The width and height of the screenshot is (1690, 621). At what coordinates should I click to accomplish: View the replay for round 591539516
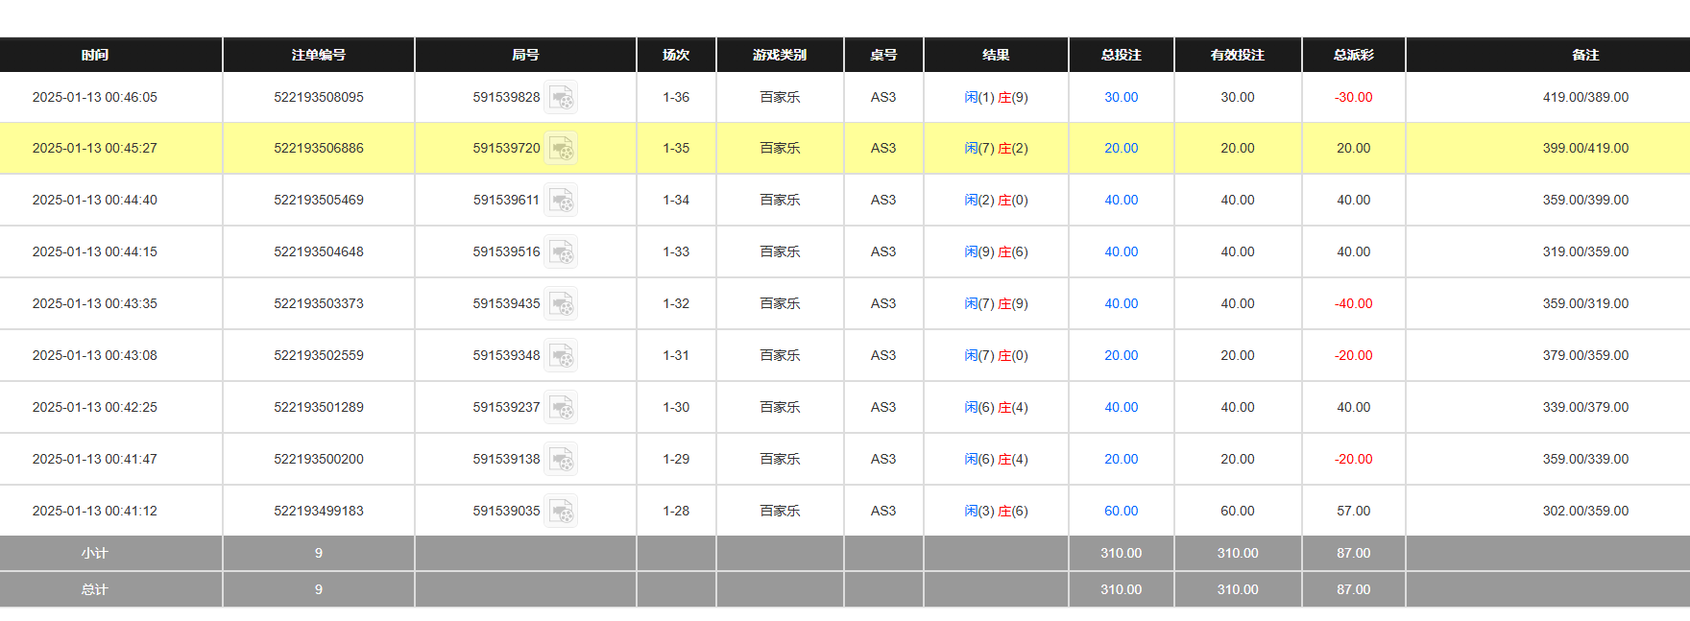(x=561, y=252)
